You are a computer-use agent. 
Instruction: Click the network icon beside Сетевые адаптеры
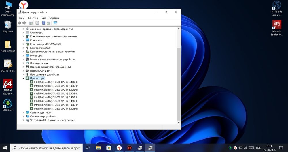coord(27,112)
